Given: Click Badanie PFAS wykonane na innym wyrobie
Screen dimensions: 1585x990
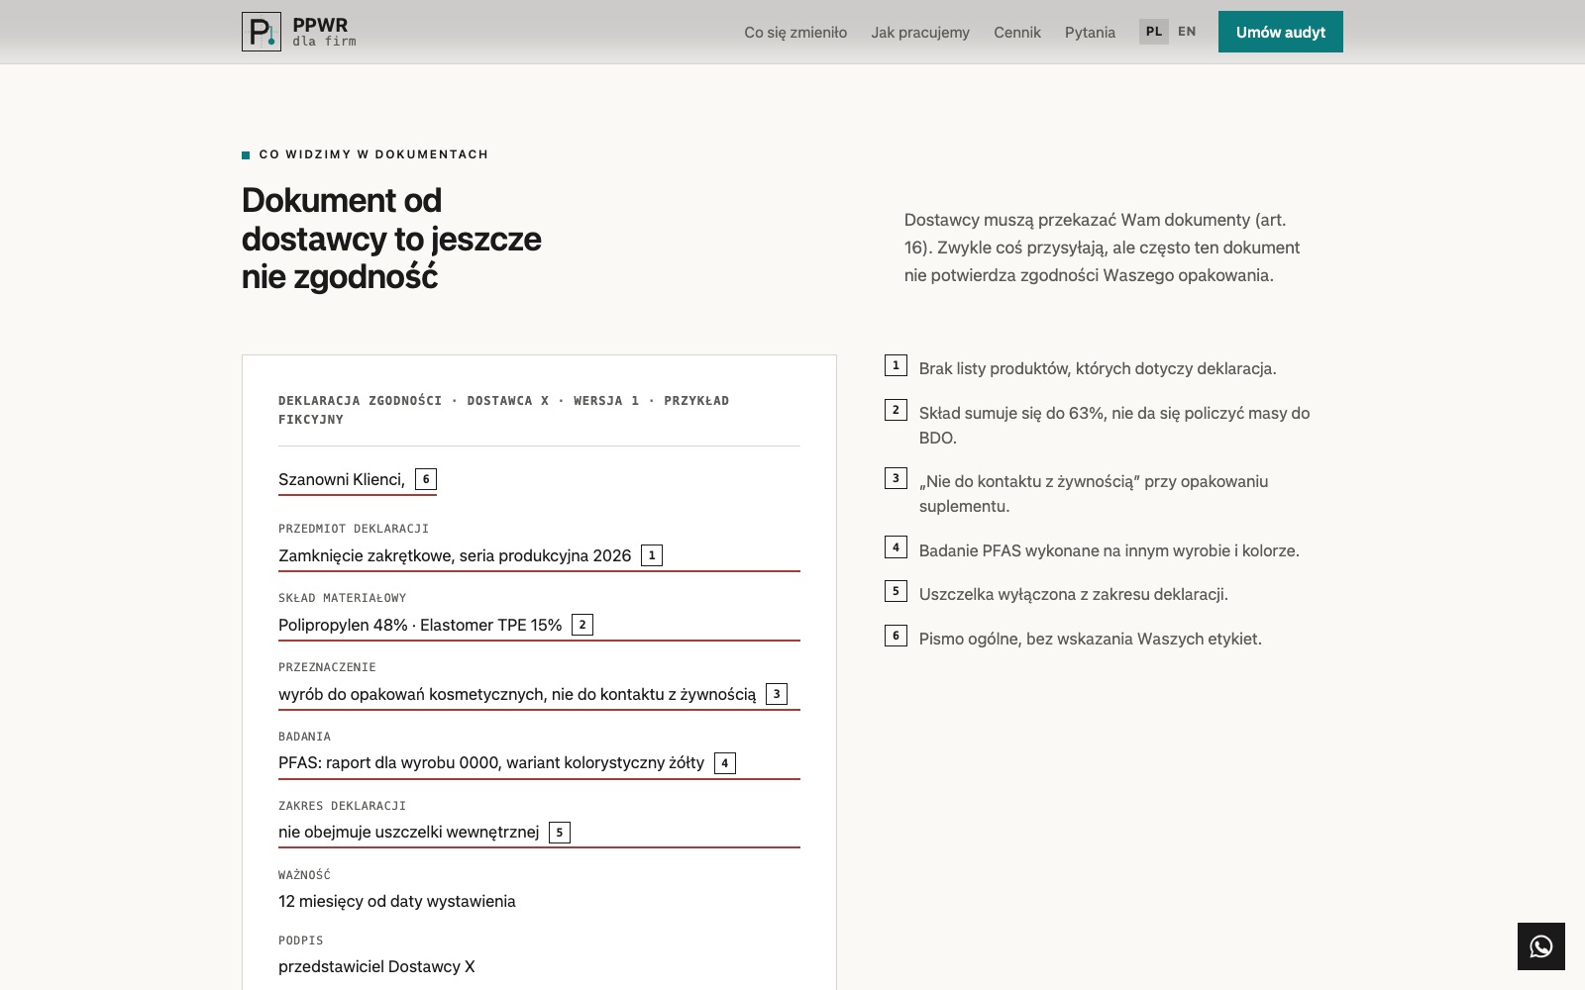Looking at the screenshot, I should (1109, 551).
